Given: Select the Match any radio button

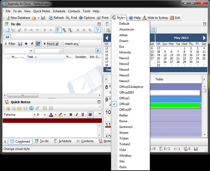Looking at the screenshot, I should point(63,44).
